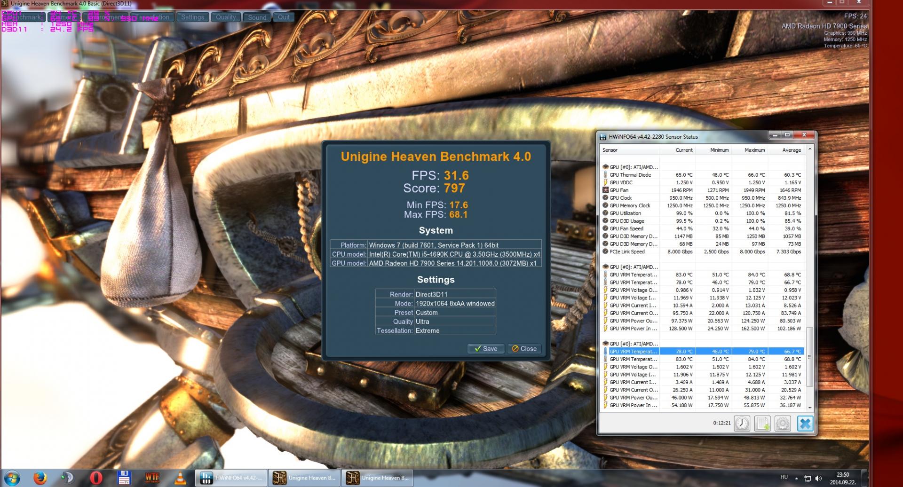This screenshot has width=903, height=487.
Task: Save the Heaven benchmark results
Action: (486, 349)
